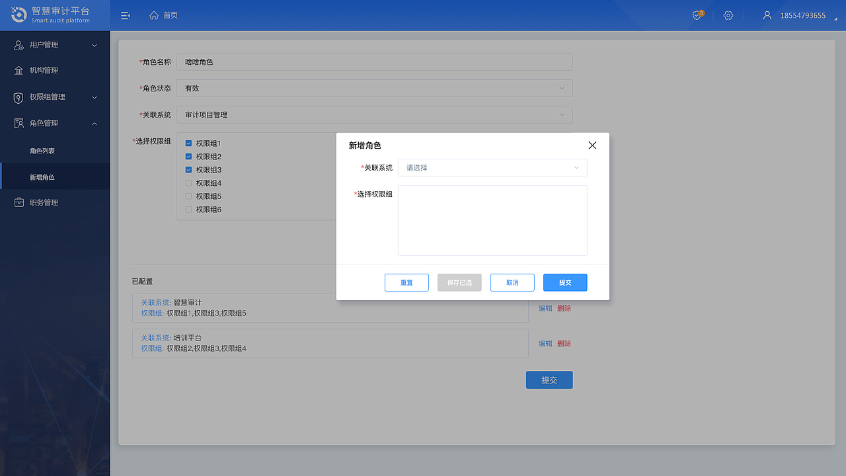Collapse the sidebar with the hamburger icon
Image resolution: width=846 pixels, height=476 pixels.
click(125, 15)
